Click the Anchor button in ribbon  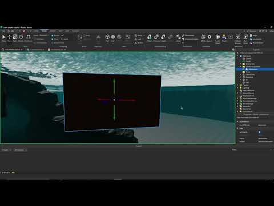139,43
